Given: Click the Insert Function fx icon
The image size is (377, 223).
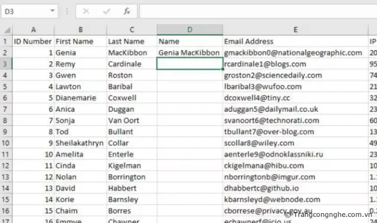Looking at the screenshot, I should point(127,11).
